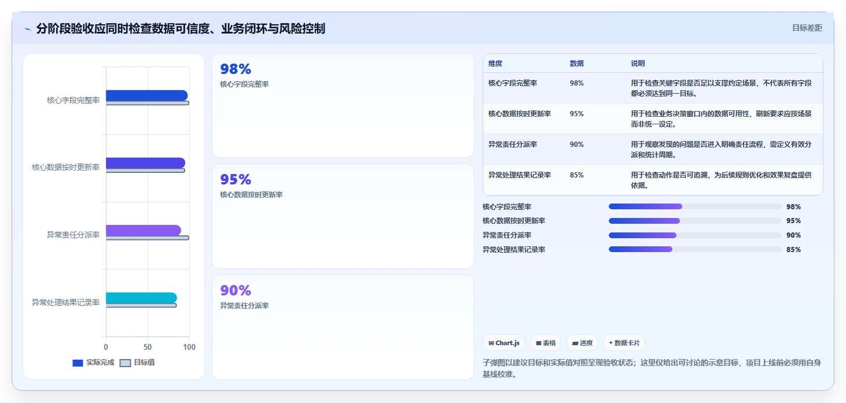Click the 表格 tag icon

coord(539,343)
